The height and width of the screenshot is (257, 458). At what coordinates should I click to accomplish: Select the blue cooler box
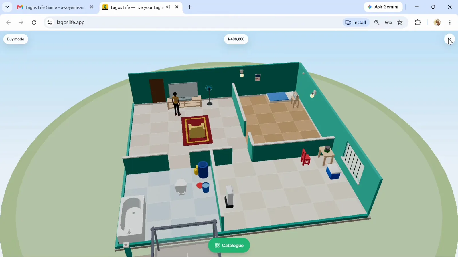coord(333,172)
